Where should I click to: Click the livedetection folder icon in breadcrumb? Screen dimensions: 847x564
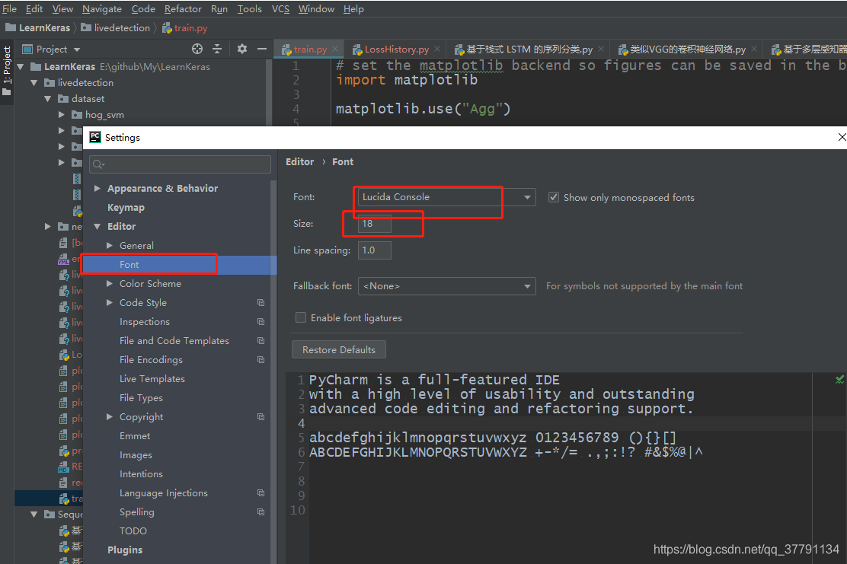86,27
